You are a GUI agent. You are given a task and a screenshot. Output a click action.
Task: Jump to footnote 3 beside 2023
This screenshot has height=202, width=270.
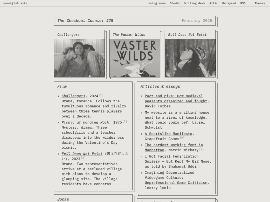[x=83, y=158]
